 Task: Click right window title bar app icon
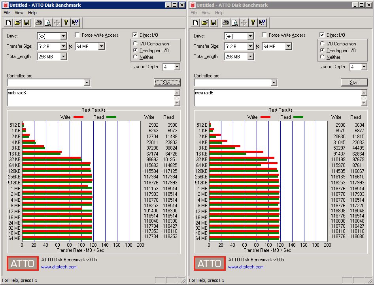tap(193, 5)
